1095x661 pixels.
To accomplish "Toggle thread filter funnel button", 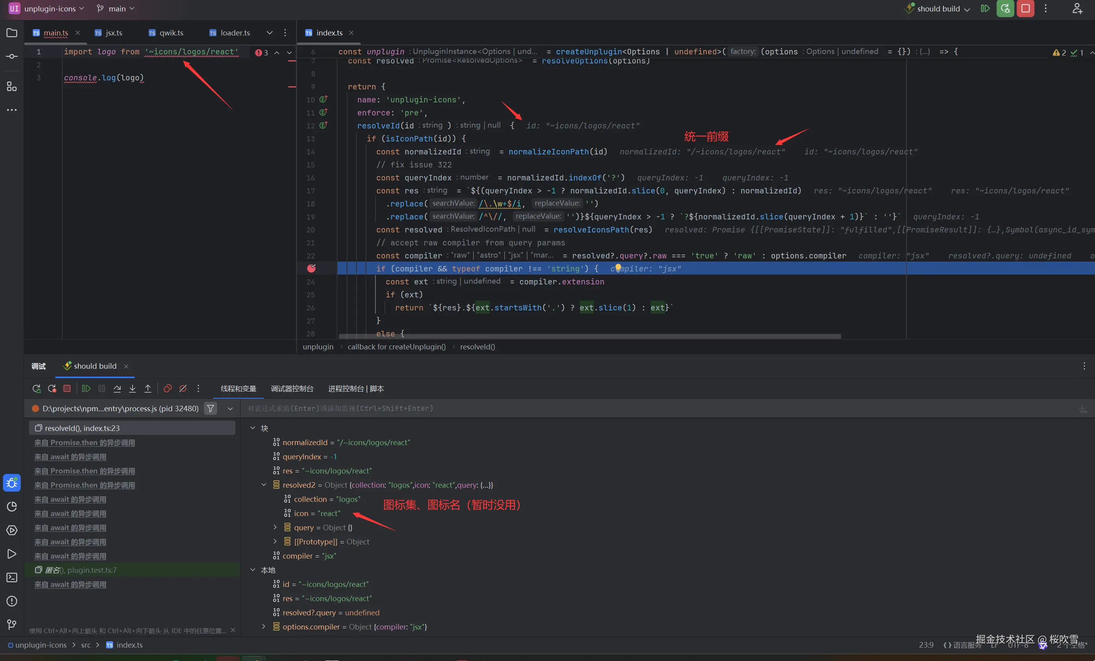I will [211, 408].
